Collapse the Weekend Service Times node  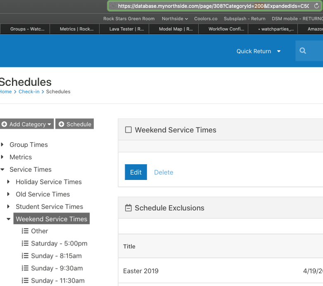[x=8, y=219]
